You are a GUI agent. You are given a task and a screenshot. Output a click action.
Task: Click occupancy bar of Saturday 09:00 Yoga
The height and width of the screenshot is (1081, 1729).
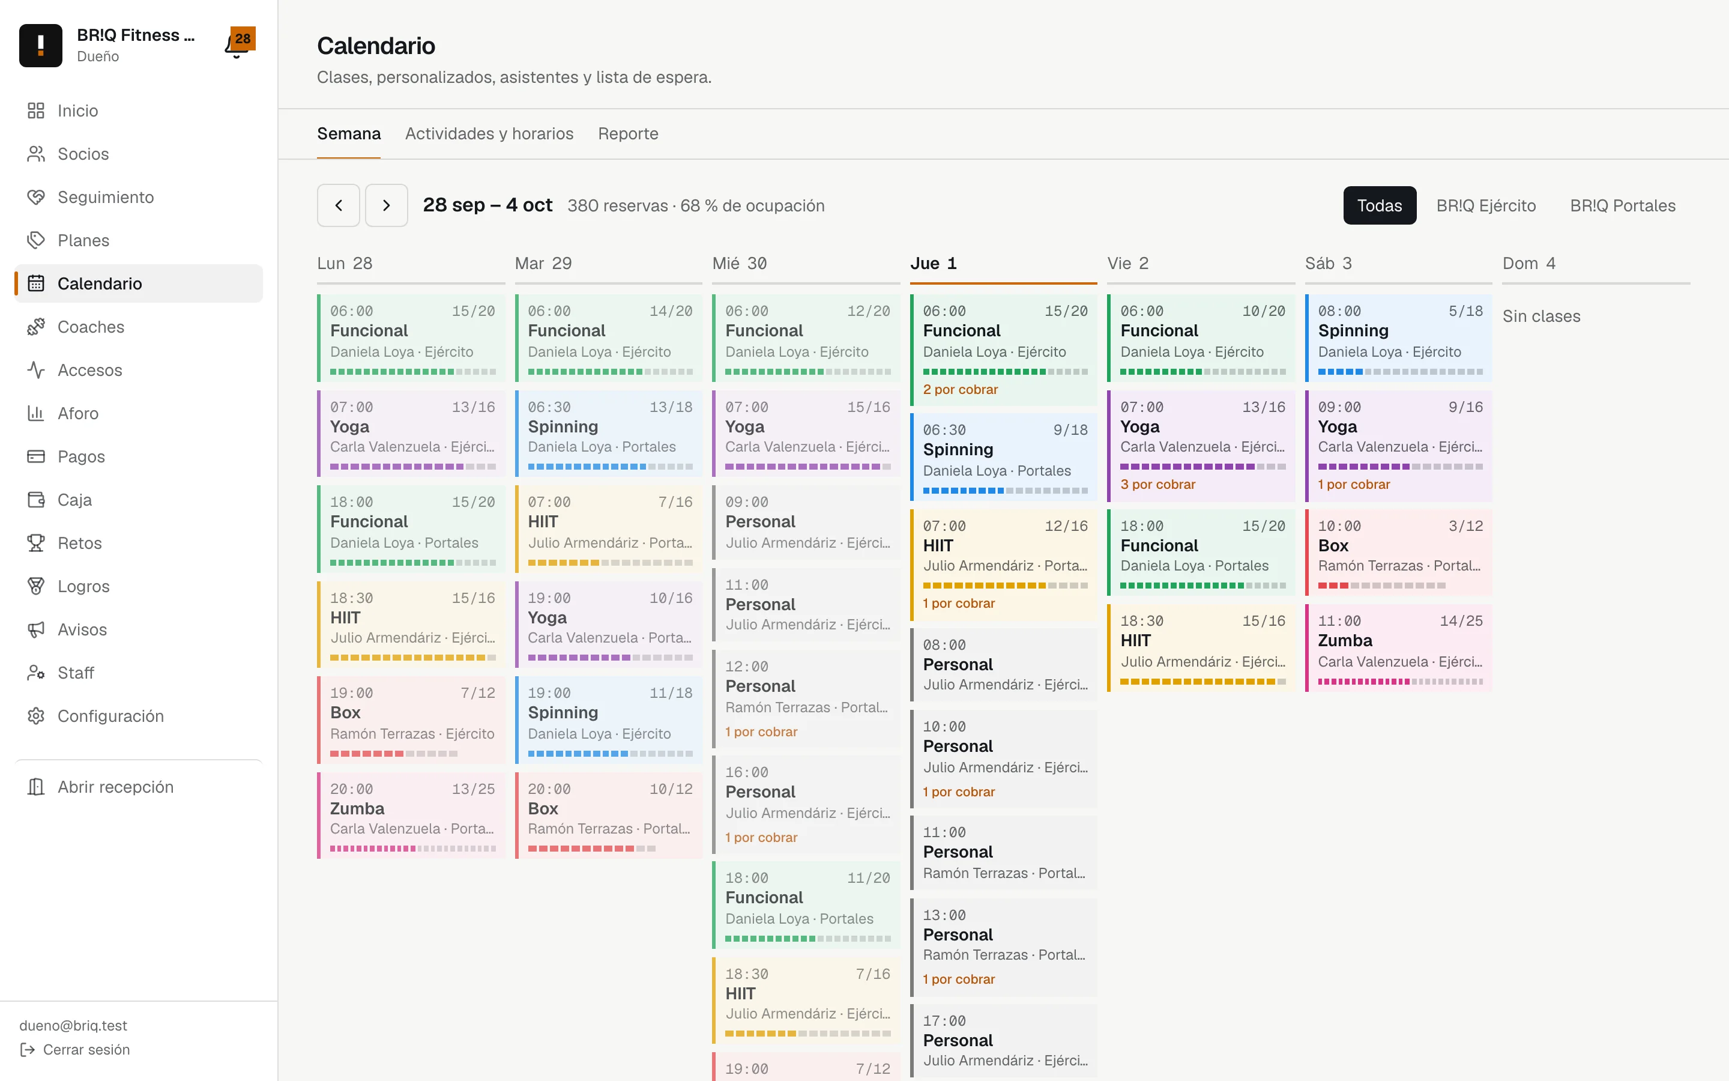[x=1401, y=467]
